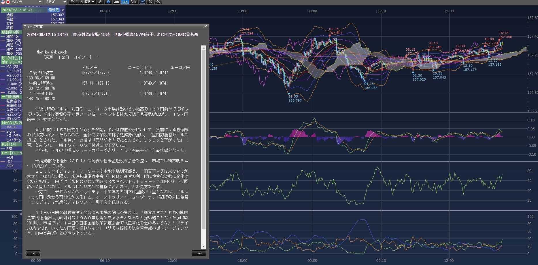This screenshot has width=538, height=265.
Task: Select the RSI [14] legend header
Action: tap(9, 144)
